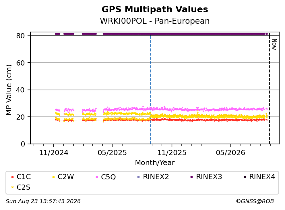This screenshot has height=210, width=285.
Task: Click the C2S orange legend marker
Action: coord(12,187)
